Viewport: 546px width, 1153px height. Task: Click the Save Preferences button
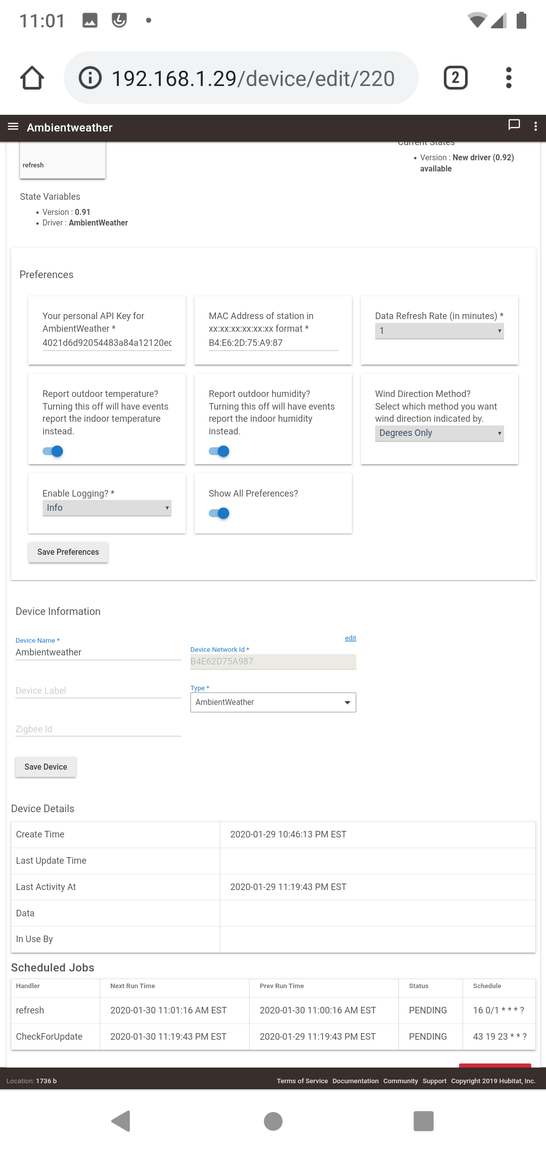click(68, 552)
